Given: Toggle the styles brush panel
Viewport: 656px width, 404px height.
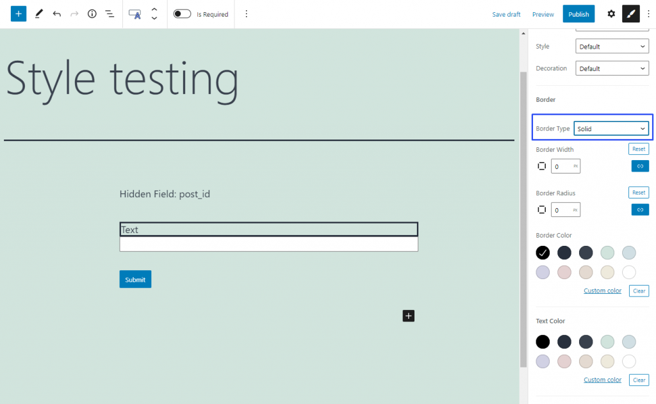Looking at the screenshot, I should 631,14.
